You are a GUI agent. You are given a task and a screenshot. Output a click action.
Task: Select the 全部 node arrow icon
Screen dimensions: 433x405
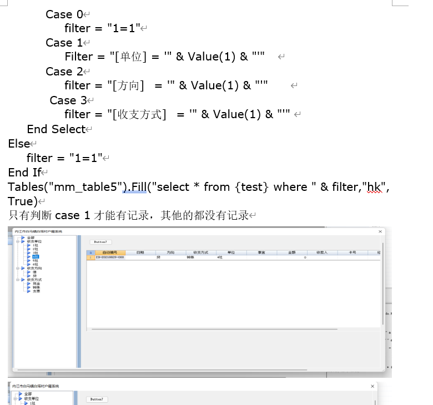23,238
